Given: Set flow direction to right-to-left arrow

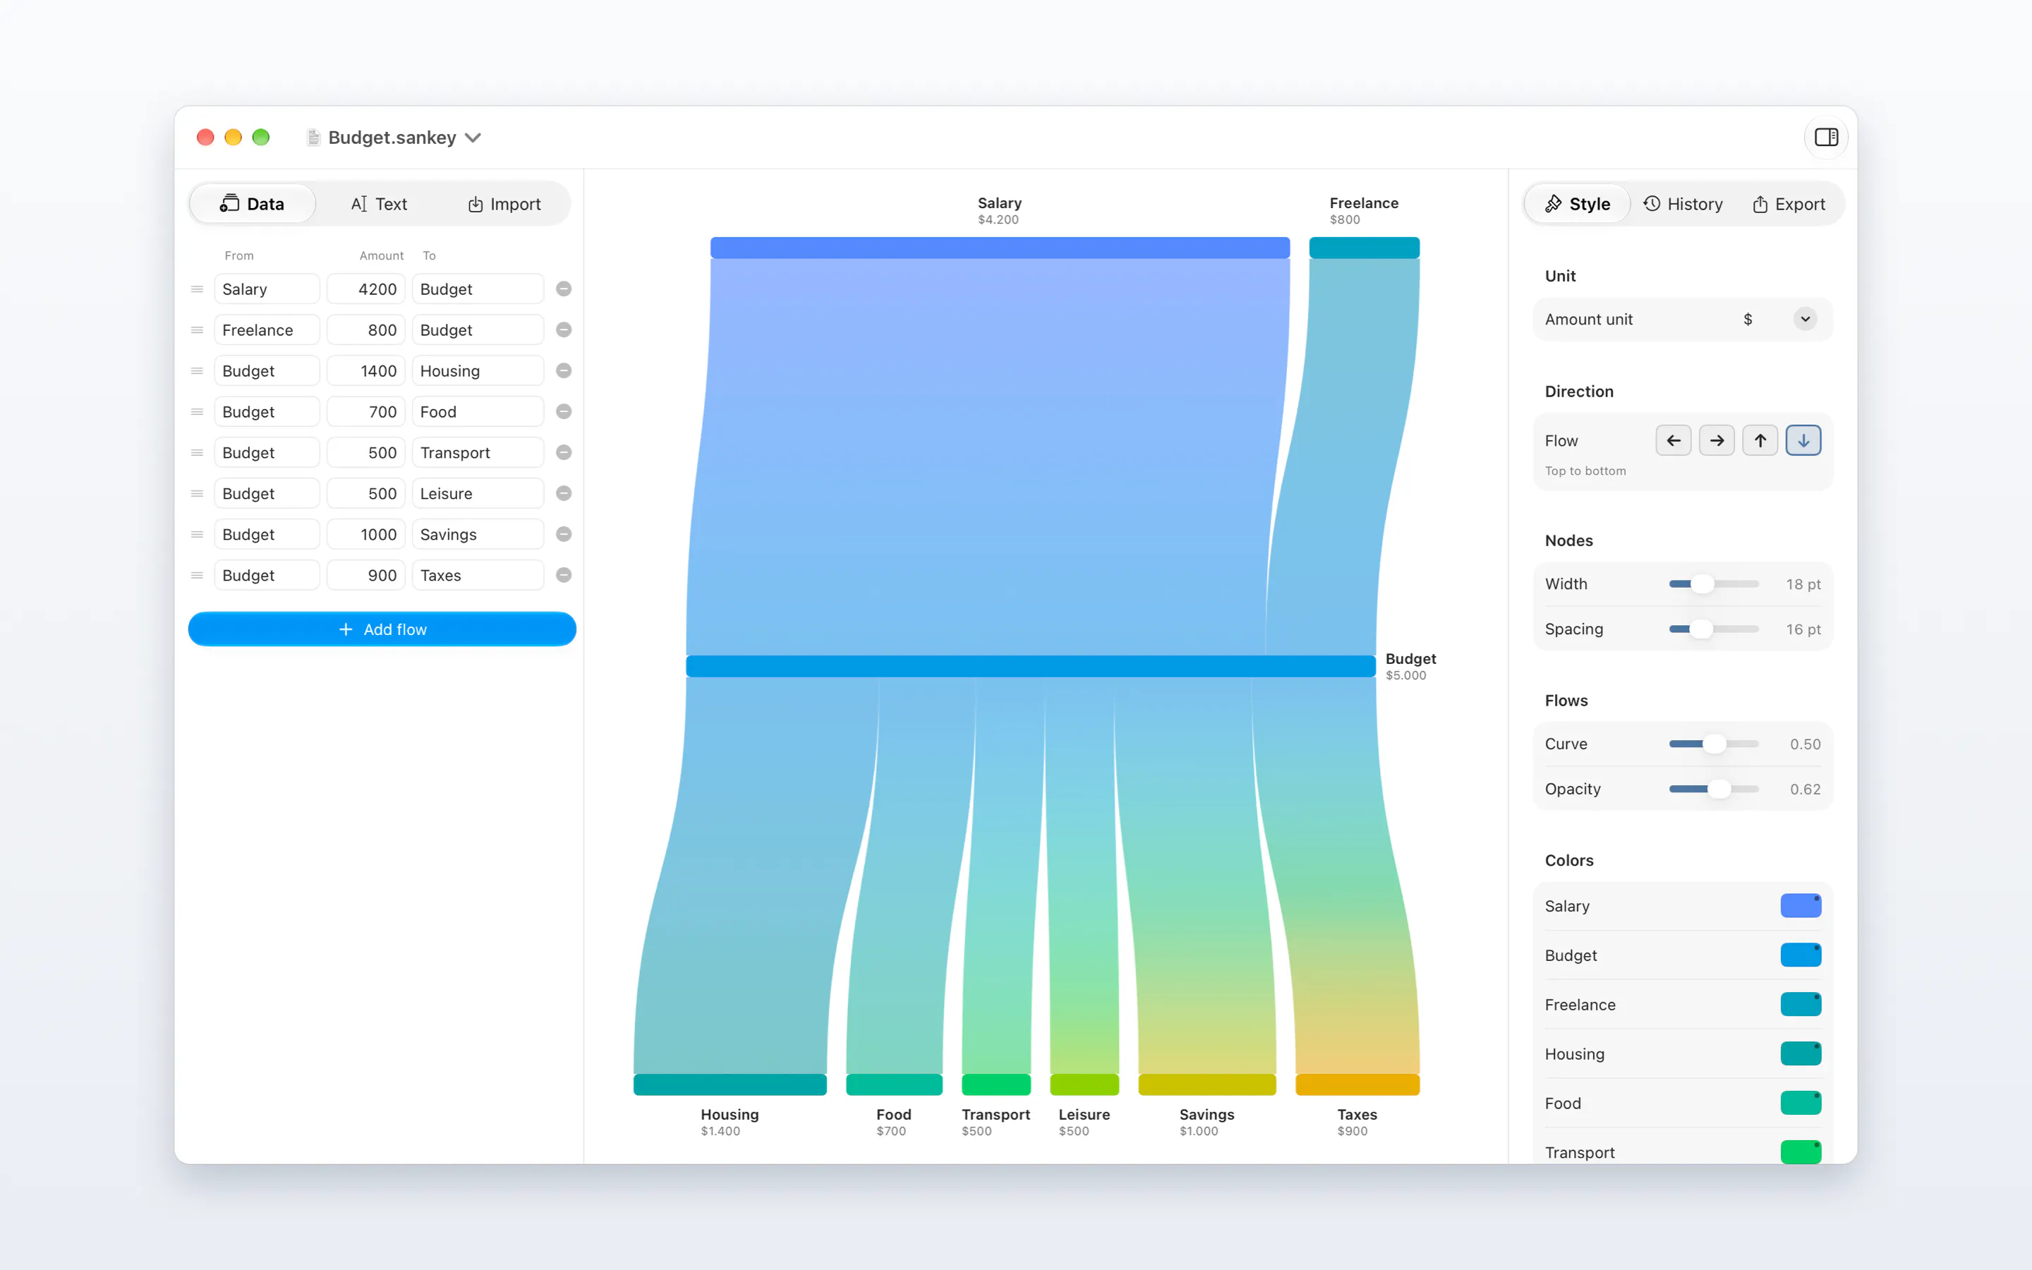Looking at the screenshot, I should coord(1674,440).
